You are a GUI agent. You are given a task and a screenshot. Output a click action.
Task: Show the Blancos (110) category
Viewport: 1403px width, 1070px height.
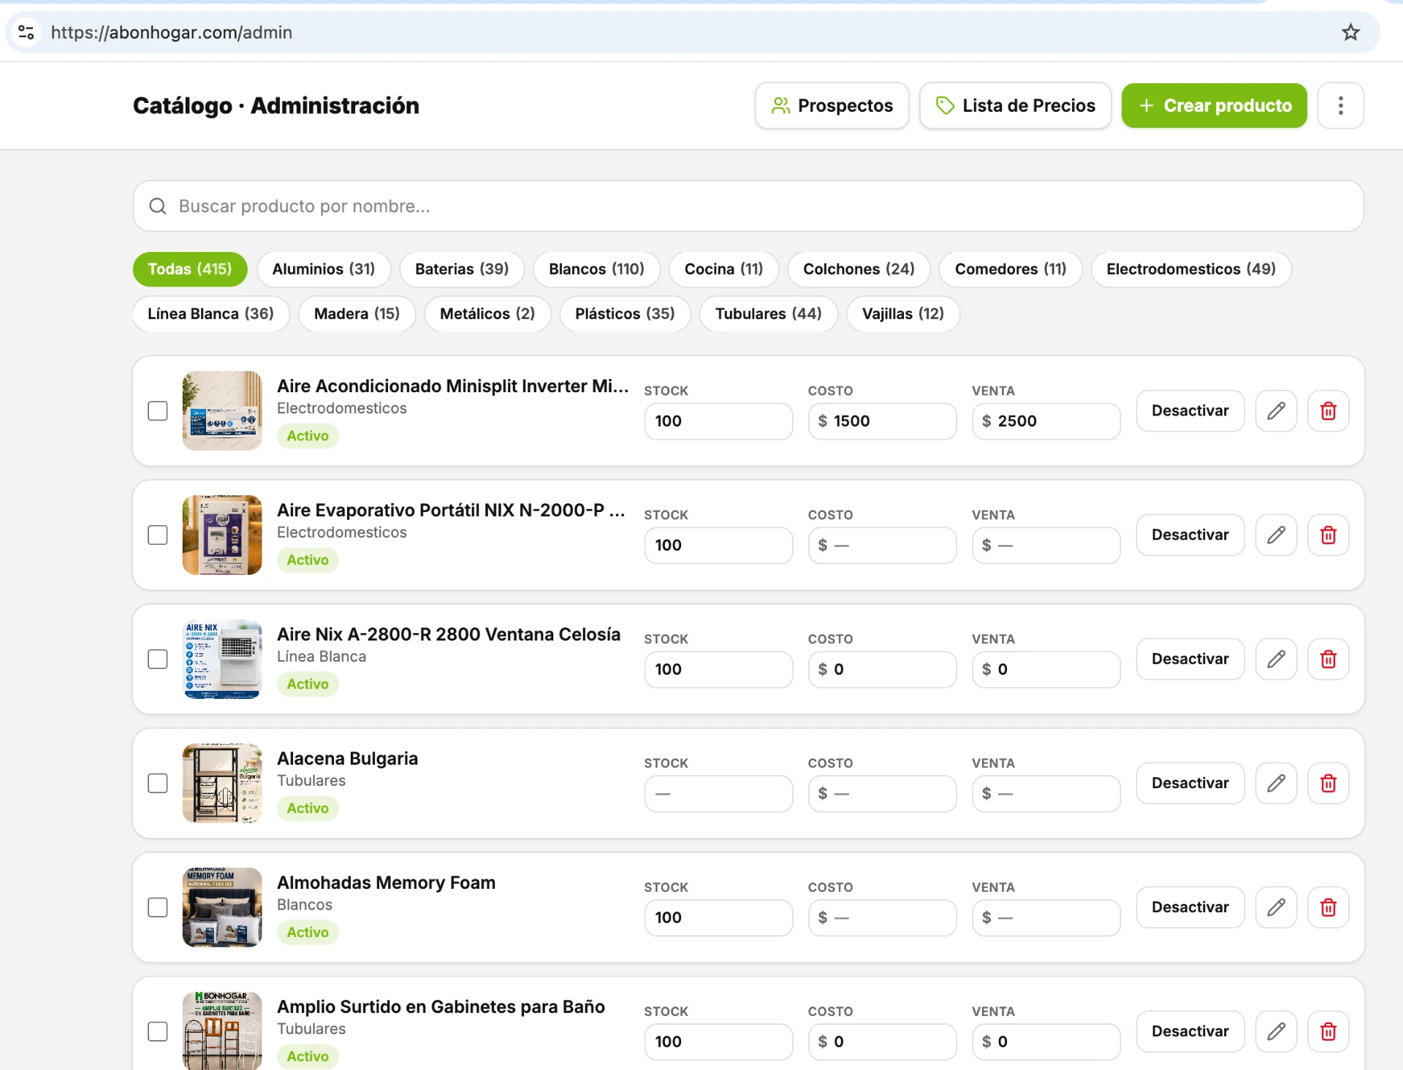(596, 269)
